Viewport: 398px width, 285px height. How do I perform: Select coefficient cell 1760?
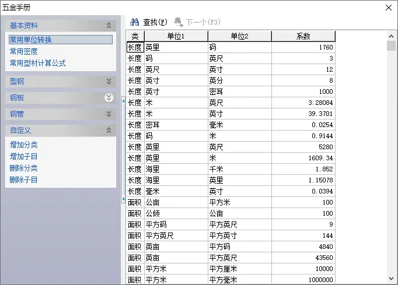(x=303, y=47)
